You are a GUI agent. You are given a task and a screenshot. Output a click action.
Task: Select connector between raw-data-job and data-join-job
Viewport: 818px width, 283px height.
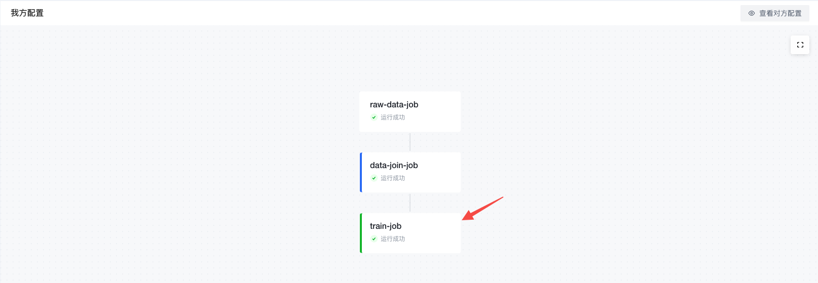(x=410, y=142)
